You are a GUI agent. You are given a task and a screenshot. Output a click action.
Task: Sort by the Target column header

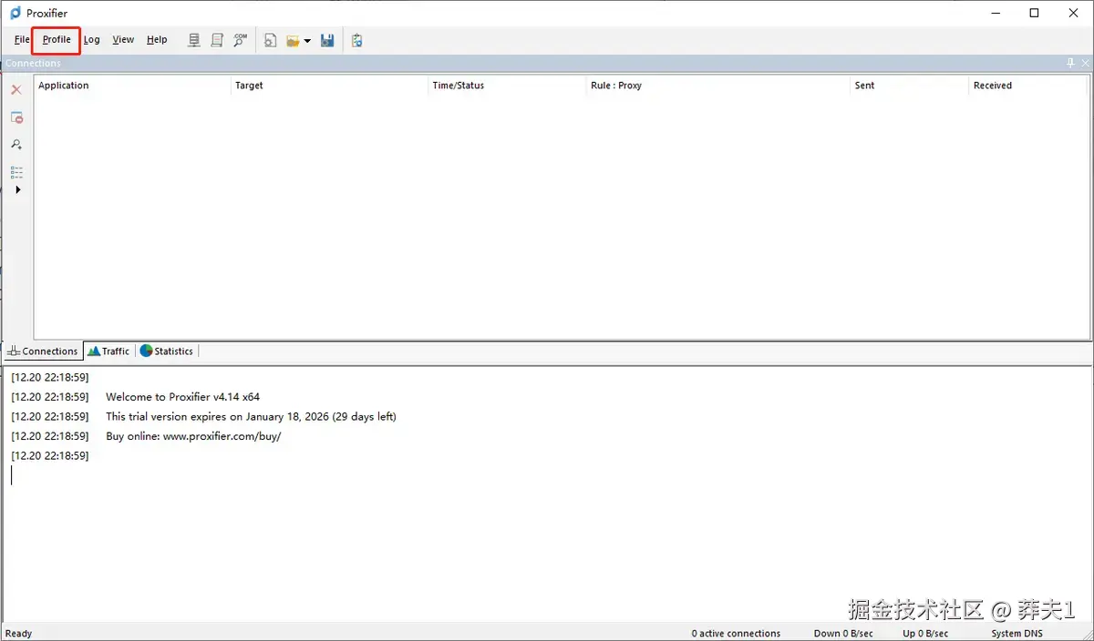[x=329, y=86]
